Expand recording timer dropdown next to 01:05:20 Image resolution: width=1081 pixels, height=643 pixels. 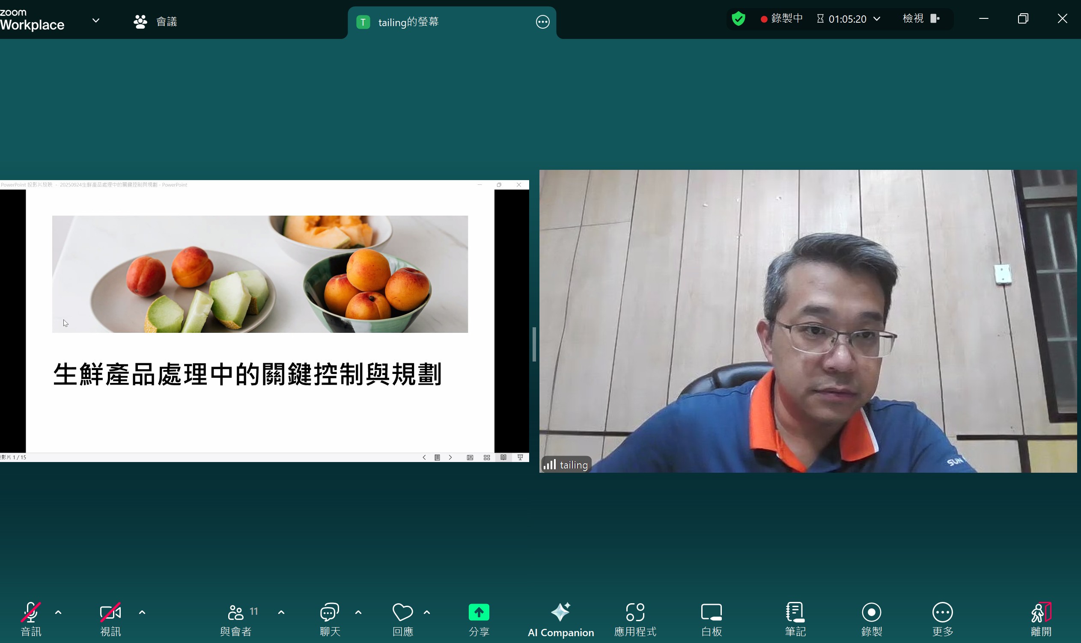click(x=877, y=19)
